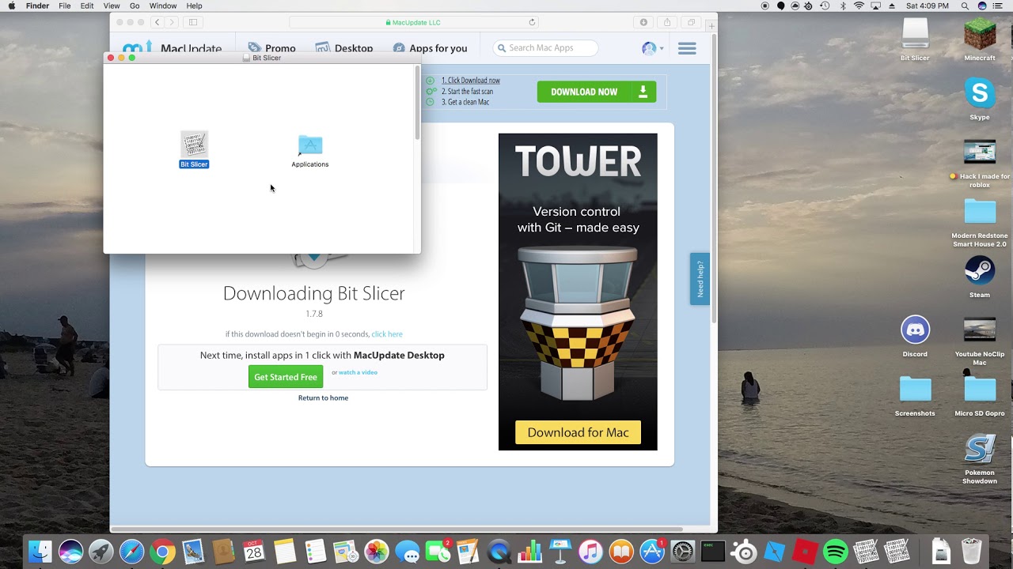The height and width of the screenshot is (569, 1013).
Task: Focus the Search Mac Apps field
Action: click(545, 48)
